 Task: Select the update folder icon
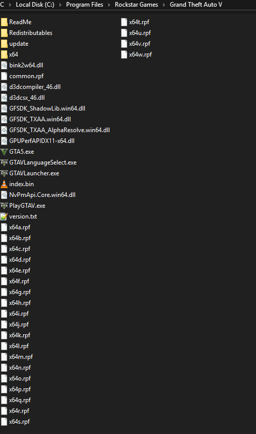coord(4,44)
